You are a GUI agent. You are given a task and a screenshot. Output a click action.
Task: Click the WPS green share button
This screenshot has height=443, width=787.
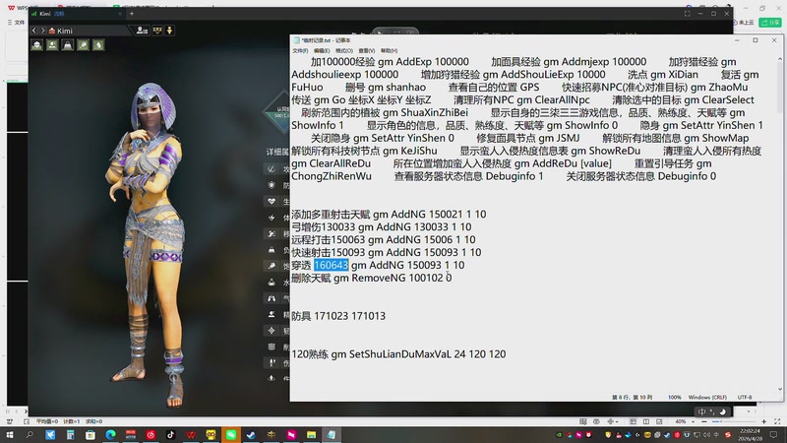point(770,22)
